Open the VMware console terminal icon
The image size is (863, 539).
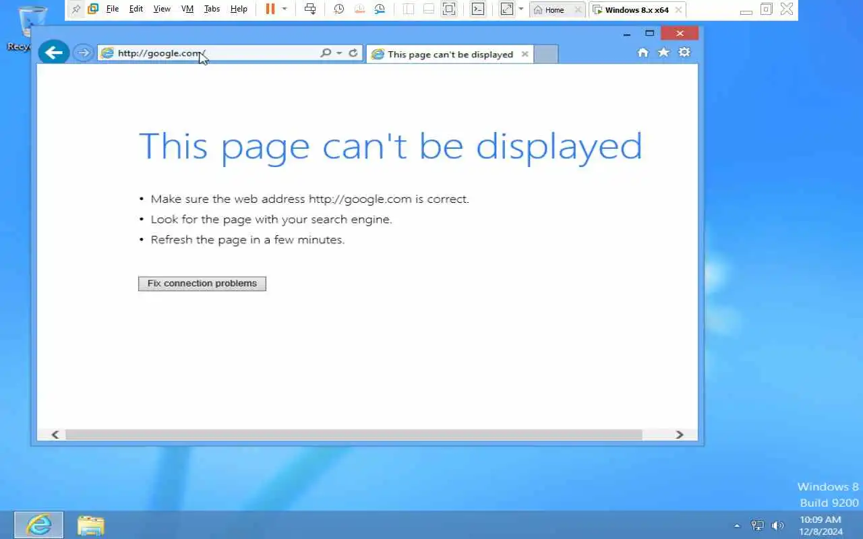(478, 9)
